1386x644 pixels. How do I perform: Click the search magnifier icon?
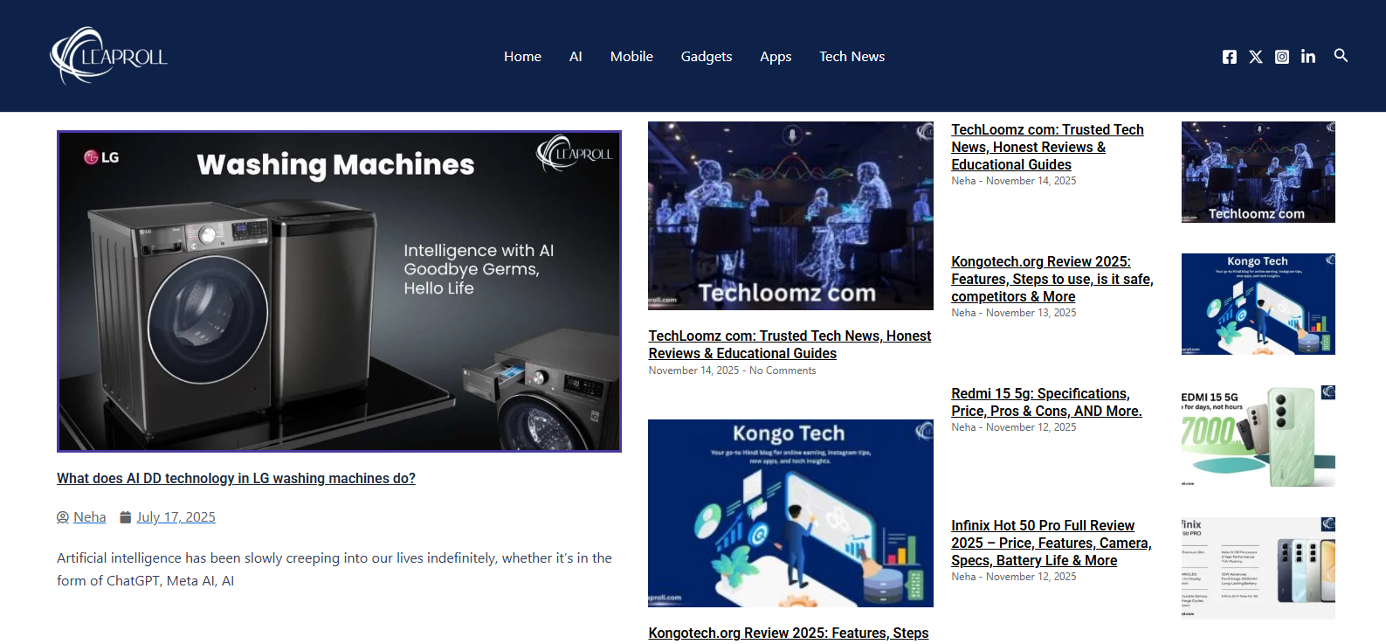(1341, 56)
